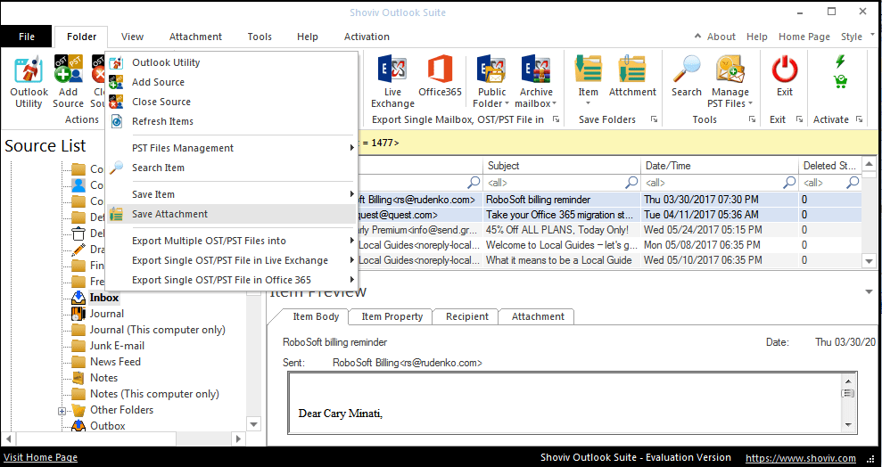Open the Save Folders group dialog launcher
The width and height of the screenshot is (882, 467).
655,119
